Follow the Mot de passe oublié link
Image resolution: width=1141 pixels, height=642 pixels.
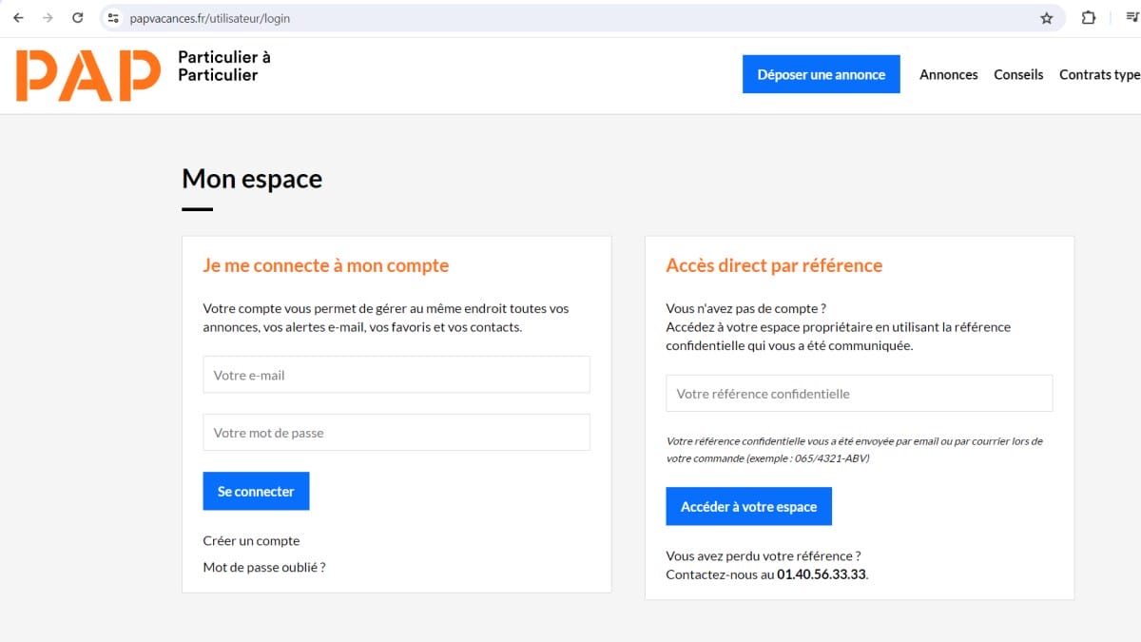coord(264,567)
